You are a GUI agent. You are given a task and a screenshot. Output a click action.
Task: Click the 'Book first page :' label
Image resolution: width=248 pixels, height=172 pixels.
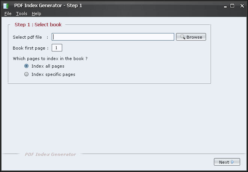click(x=30, y=48)
